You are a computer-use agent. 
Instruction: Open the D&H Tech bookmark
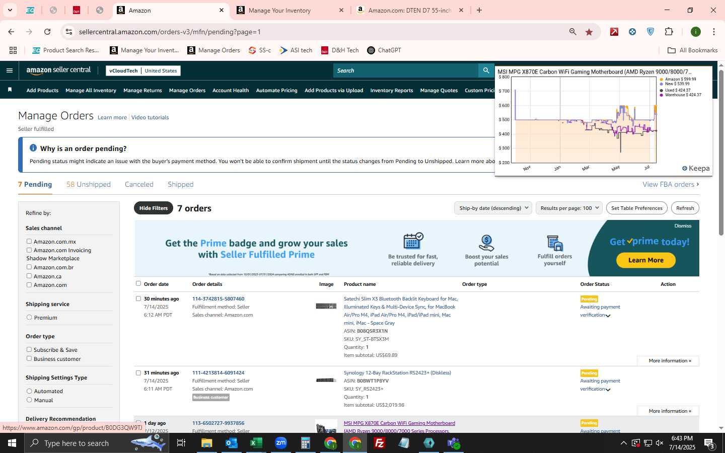340,50
